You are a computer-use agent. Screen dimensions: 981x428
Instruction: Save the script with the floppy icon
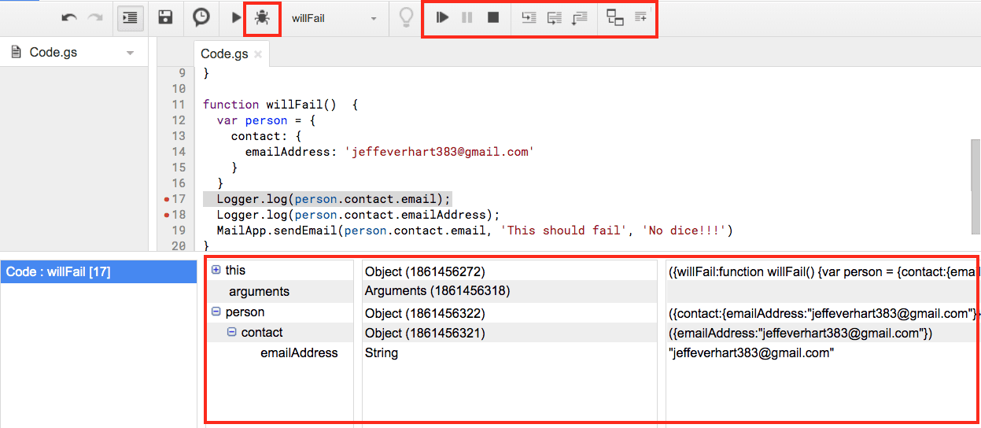(x=165, y=17)
